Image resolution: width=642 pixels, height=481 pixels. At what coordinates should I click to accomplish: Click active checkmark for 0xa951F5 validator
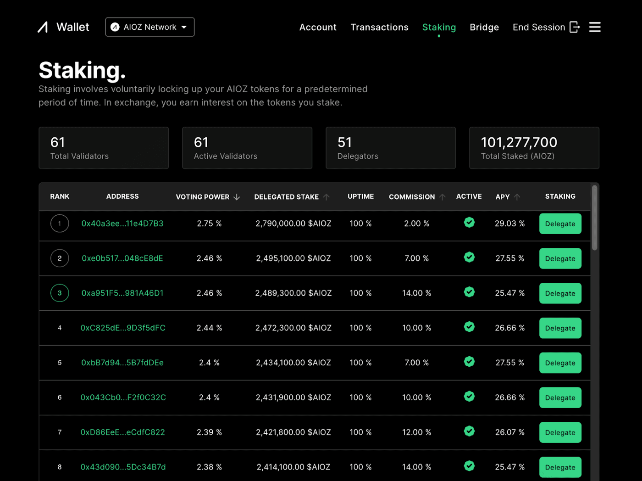(x=469, y=292)
